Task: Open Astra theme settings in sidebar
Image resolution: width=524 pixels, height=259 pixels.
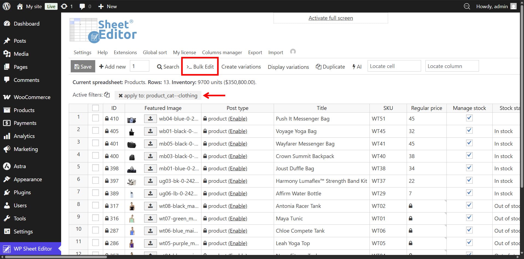Action: [20, 166]
